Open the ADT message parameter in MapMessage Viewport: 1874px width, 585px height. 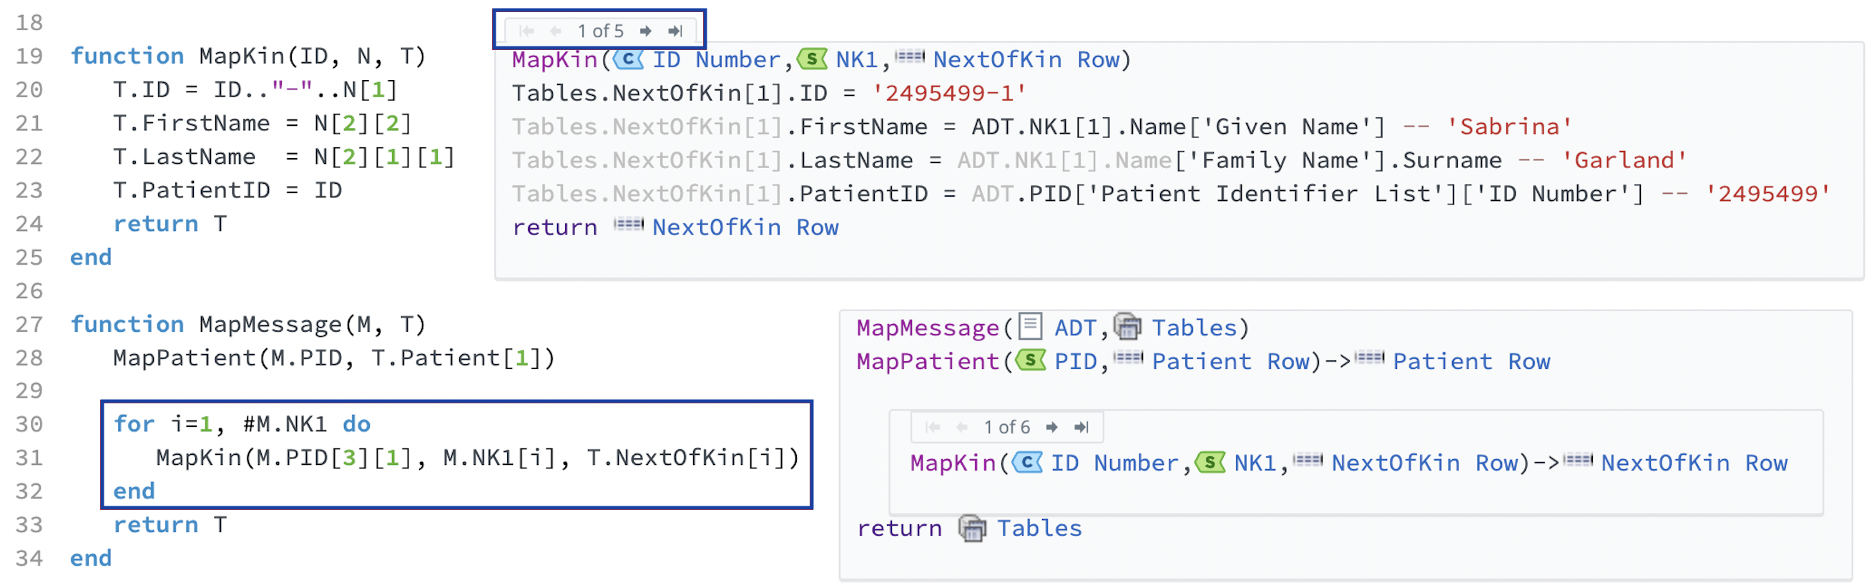[x=1074, y=328]
